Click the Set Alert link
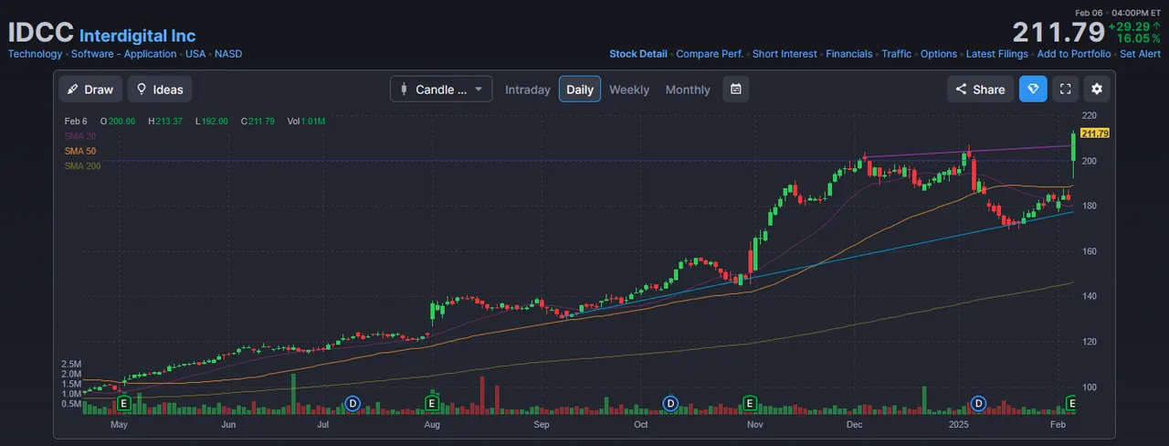 pyautogui.click(x=1141, y=54)
